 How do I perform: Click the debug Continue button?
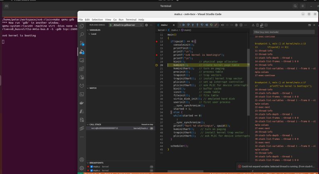184,25
